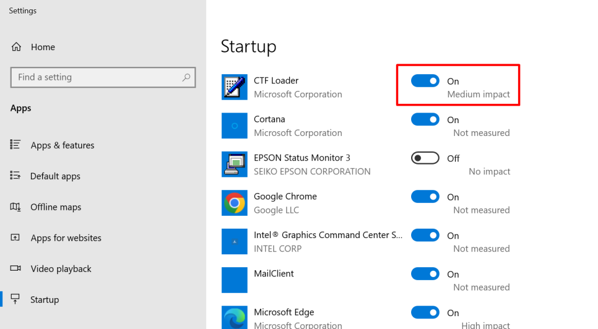The height and width of the screenshot is (329, 598).
Task: Enable EPSON Status Monitor 3 toggle
Action: point(425,158)
